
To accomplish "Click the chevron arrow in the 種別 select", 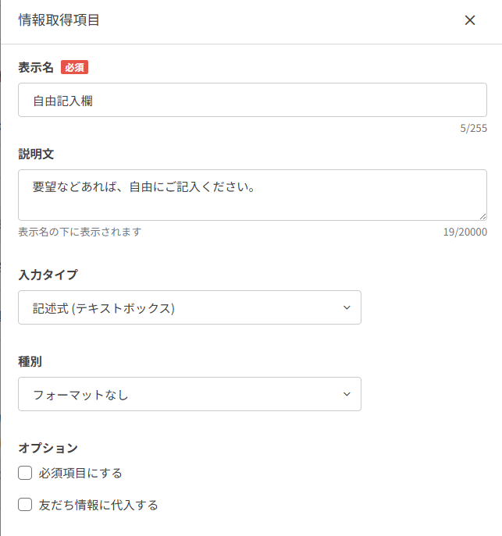I will coord(347,394).
